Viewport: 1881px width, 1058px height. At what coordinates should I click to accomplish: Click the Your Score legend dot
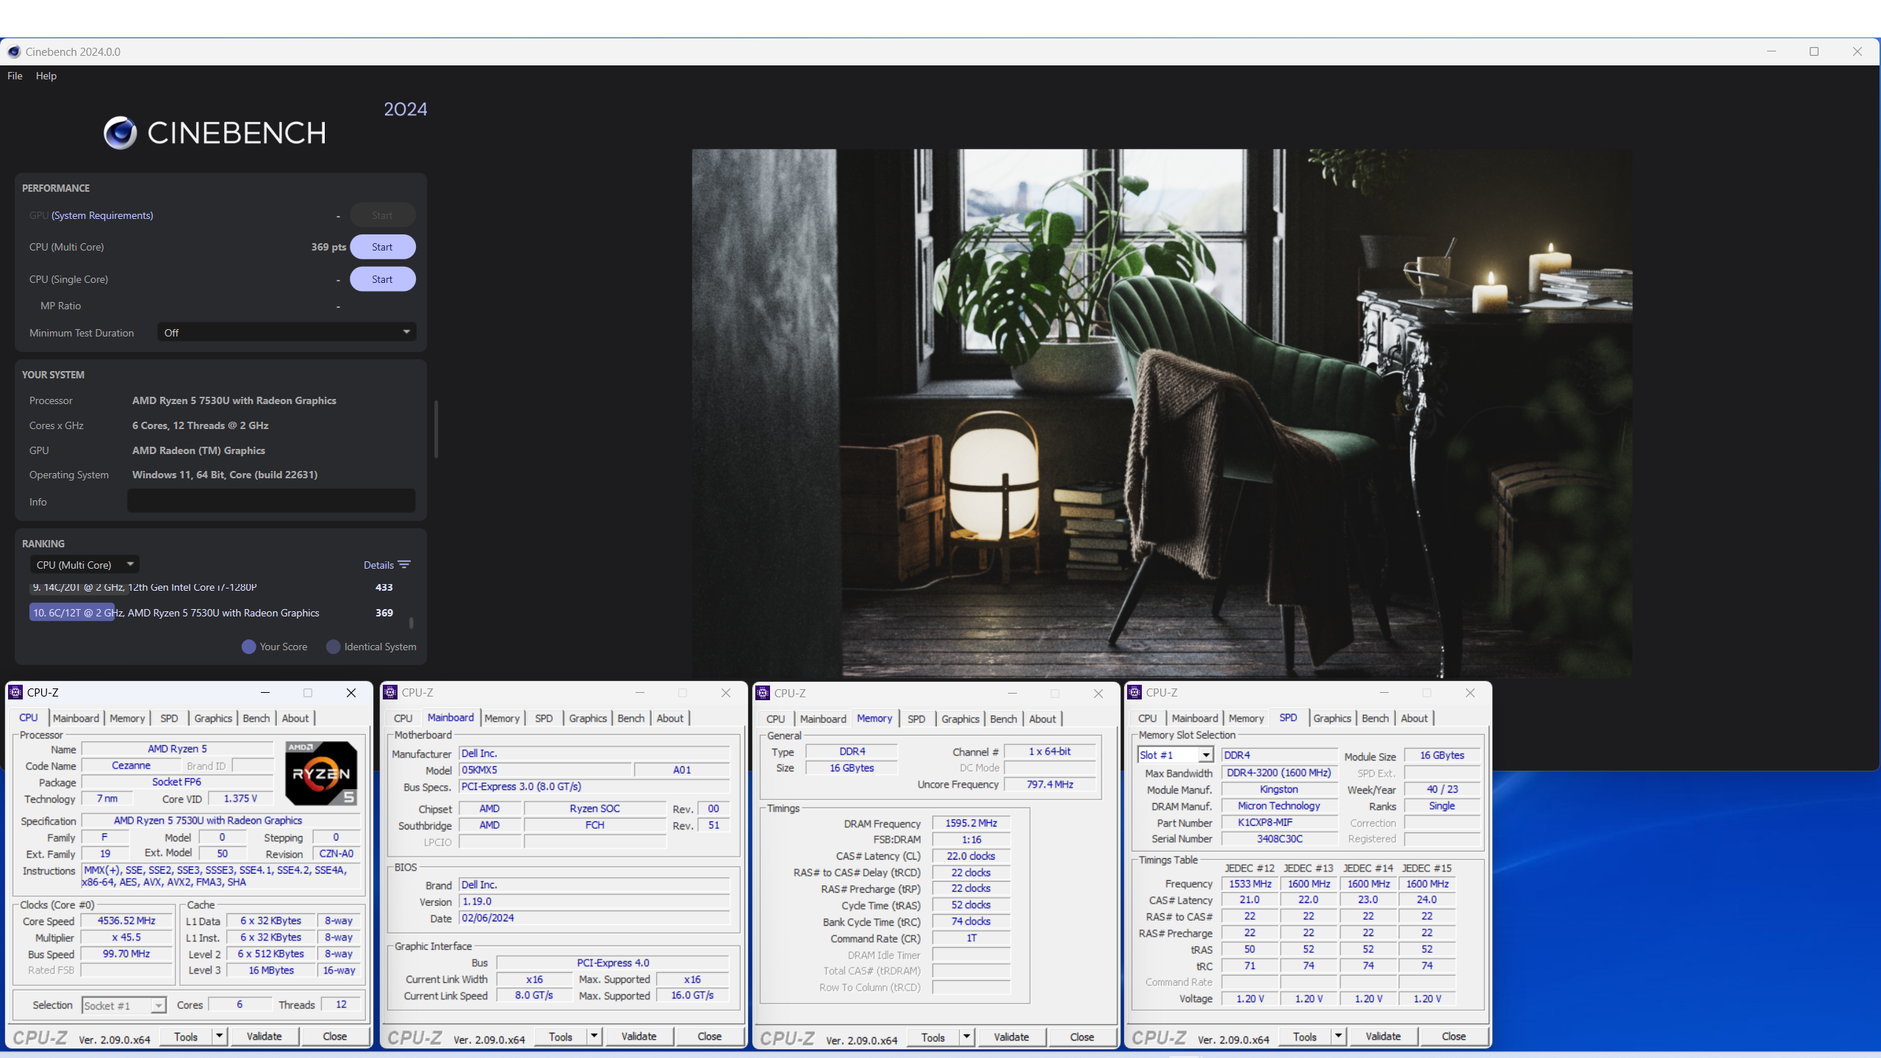[248, 647]
